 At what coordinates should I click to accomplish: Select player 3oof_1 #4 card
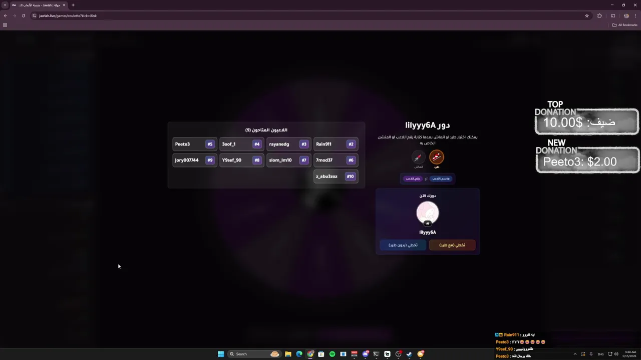tap(241, 144)
